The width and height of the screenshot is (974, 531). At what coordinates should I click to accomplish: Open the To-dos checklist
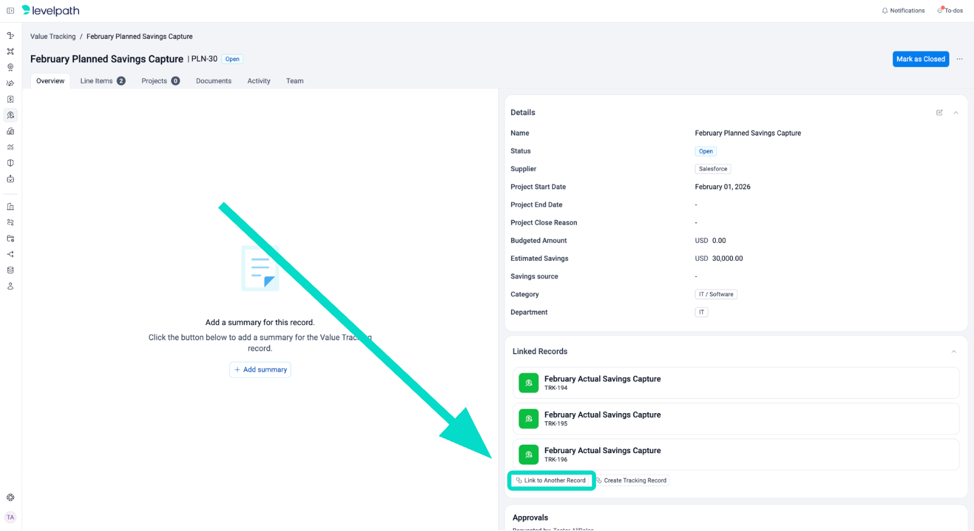pos(950,11)
